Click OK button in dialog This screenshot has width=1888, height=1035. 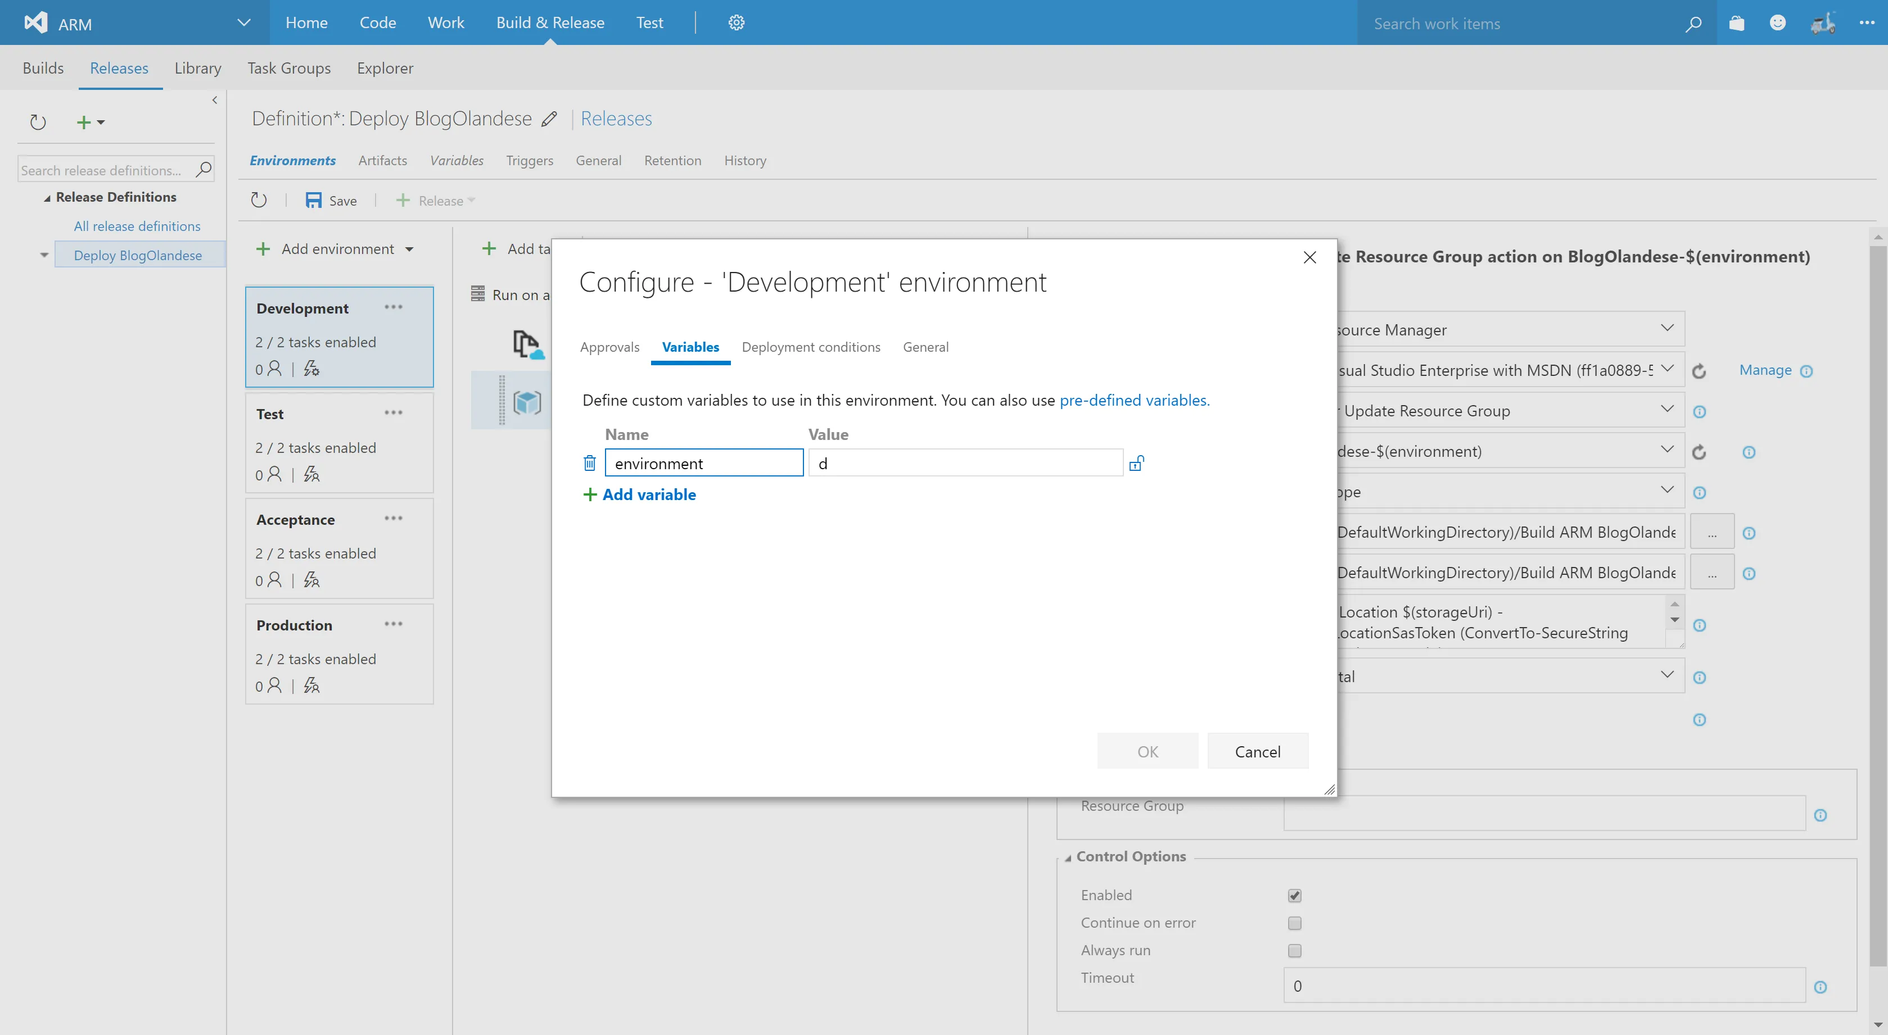[1147, 751]
